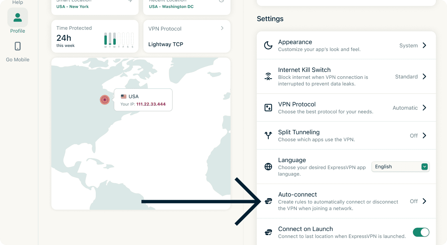Click the Internet Kill Switch icon
The width and height of the screenshot is (447, 245).
pyautogui.click(x=268, y=77)
